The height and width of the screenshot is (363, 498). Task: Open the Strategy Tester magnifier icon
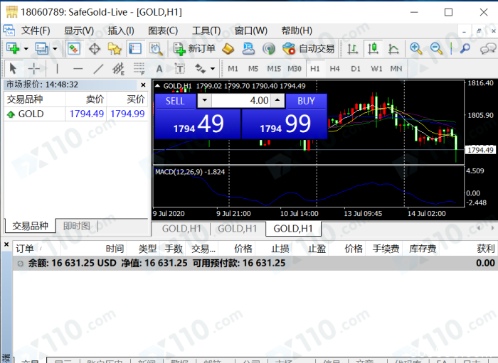click(156, 49)
